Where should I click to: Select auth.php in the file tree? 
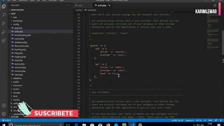(x=19, y=31)
